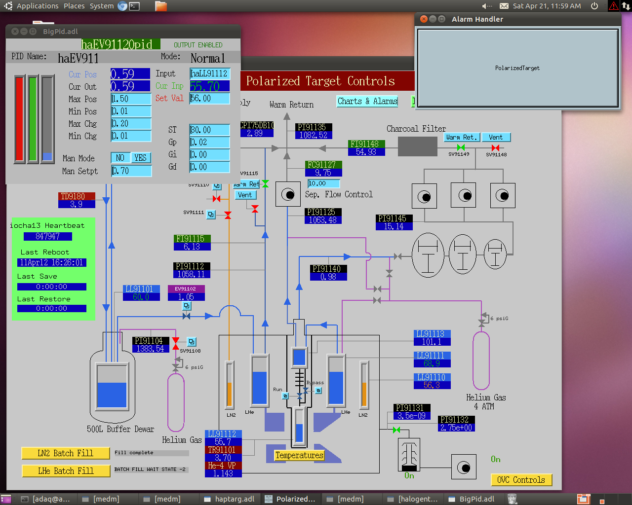Click the red SV91108 valve symbol
The width and height of the screenshot is (632, 505).
pos(176,344)
